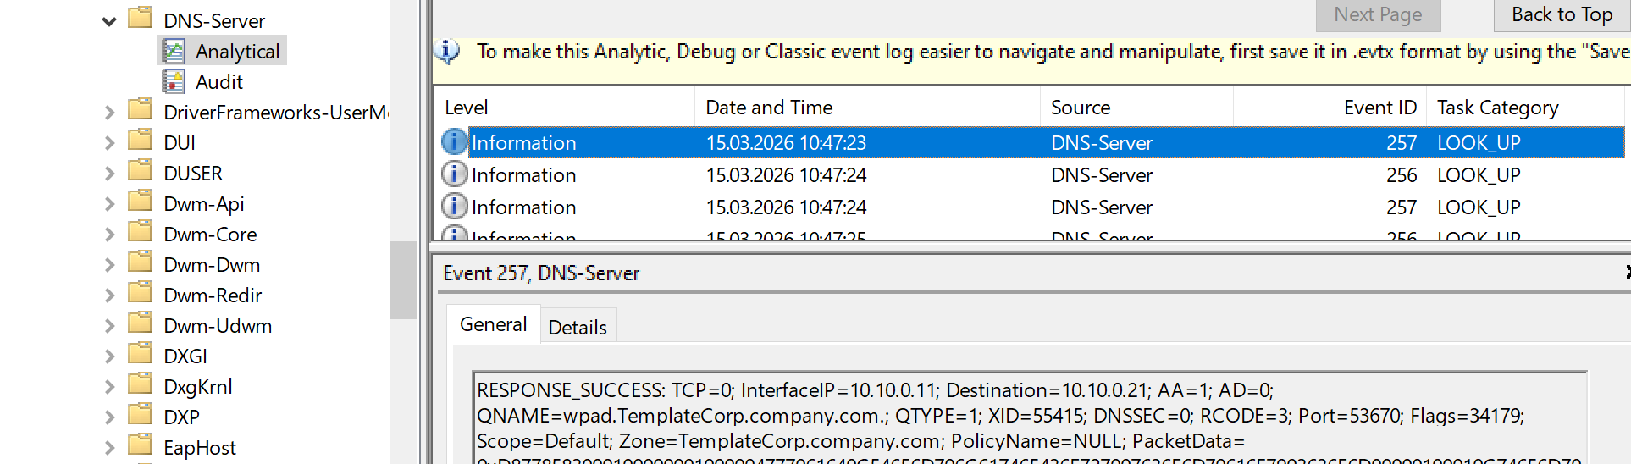This screenshot has width=1631, height=464.
Task: Click the Dwm-Core folder icon
Action: coord(140,232)
